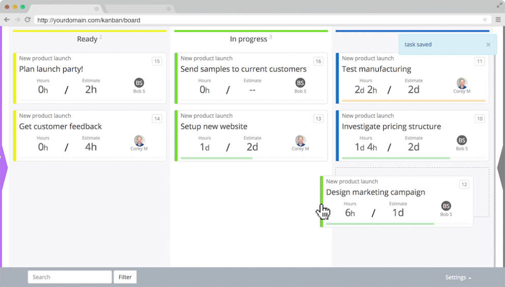This screenshot has height=287, width=505.
Task: Click the 'Ready' column header
Action: pos(87,39)
